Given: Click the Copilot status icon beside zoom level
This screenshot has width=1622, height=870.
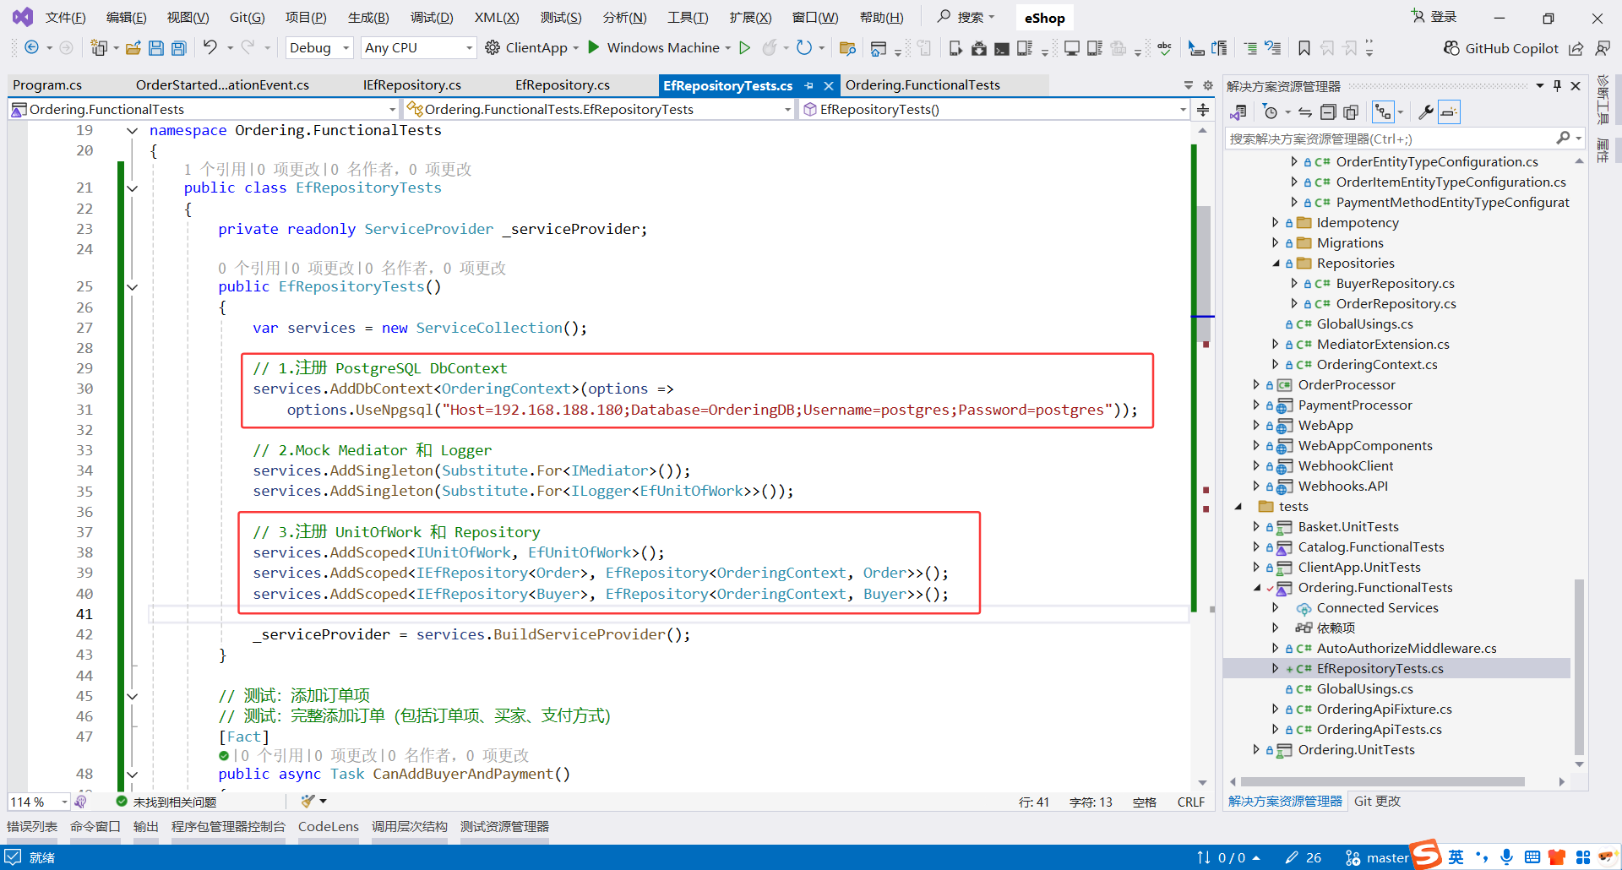Looking at the screenshot, I should click(x=80, y=802).
